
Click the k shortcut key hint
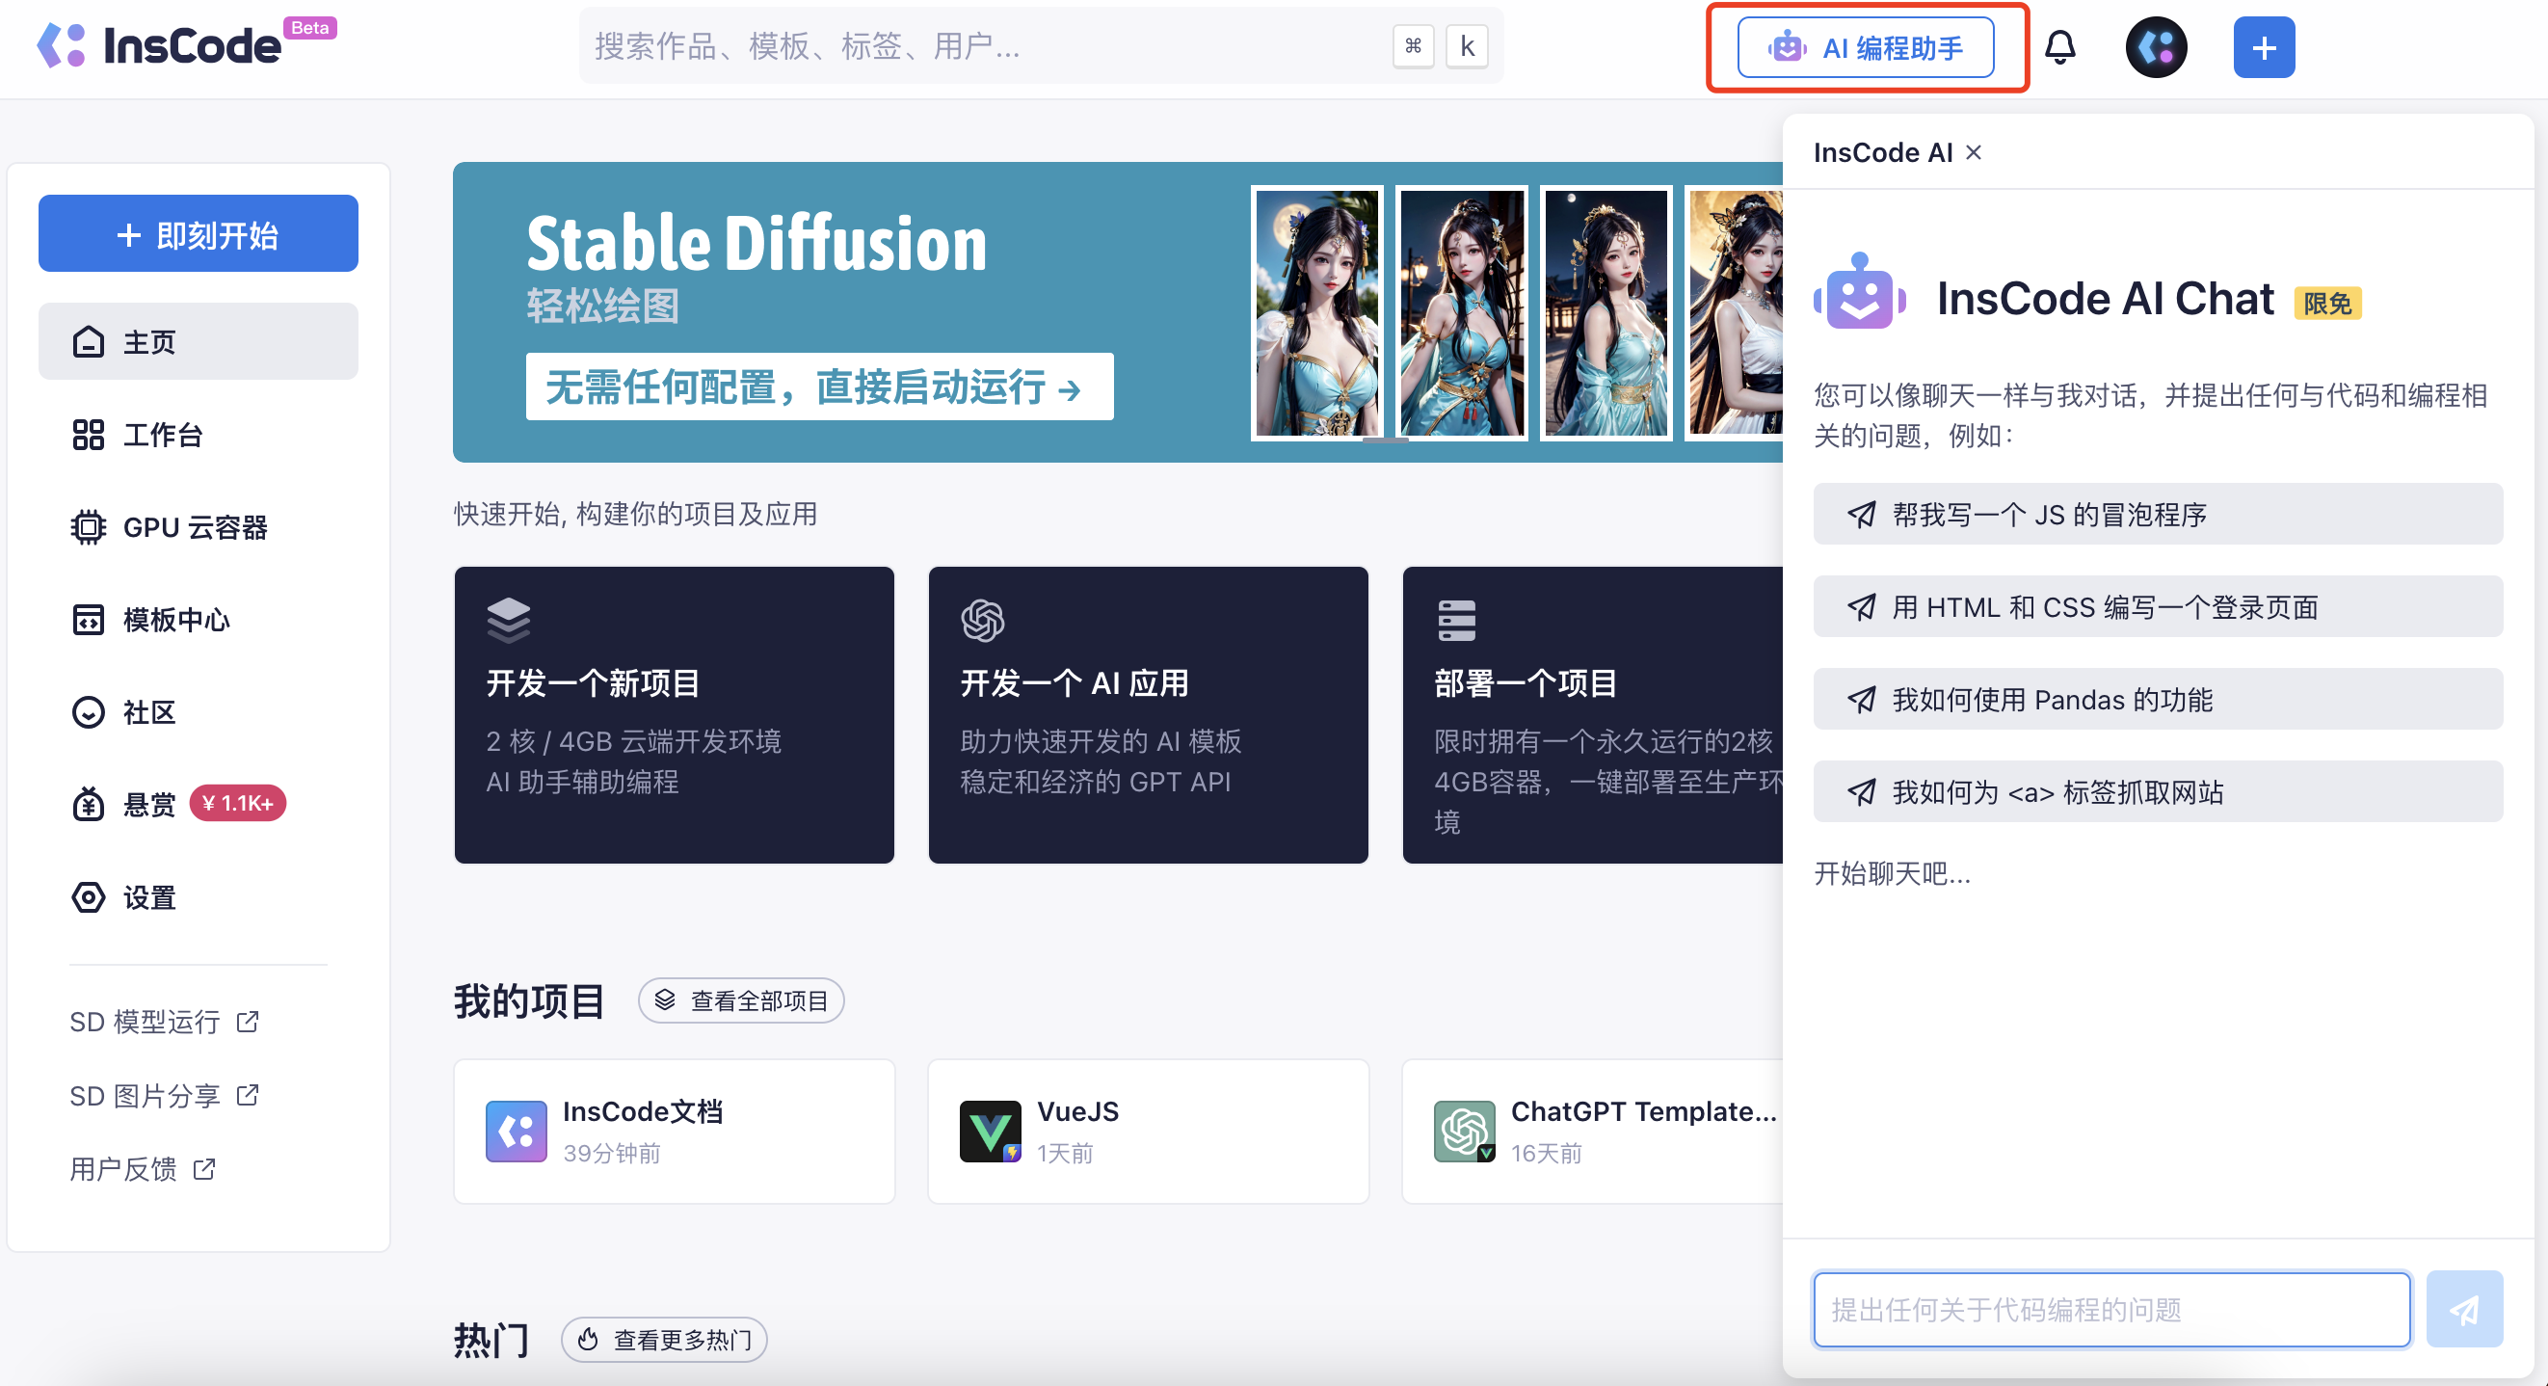click(x=1466, y=45)
